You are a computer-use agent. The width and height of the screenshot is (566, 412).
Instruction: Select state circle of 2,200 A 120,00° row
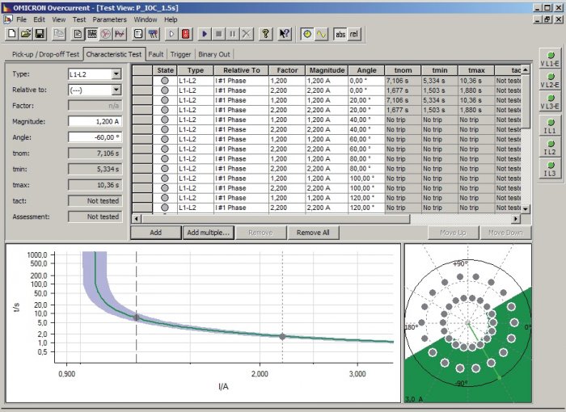[x=165, y=208]
